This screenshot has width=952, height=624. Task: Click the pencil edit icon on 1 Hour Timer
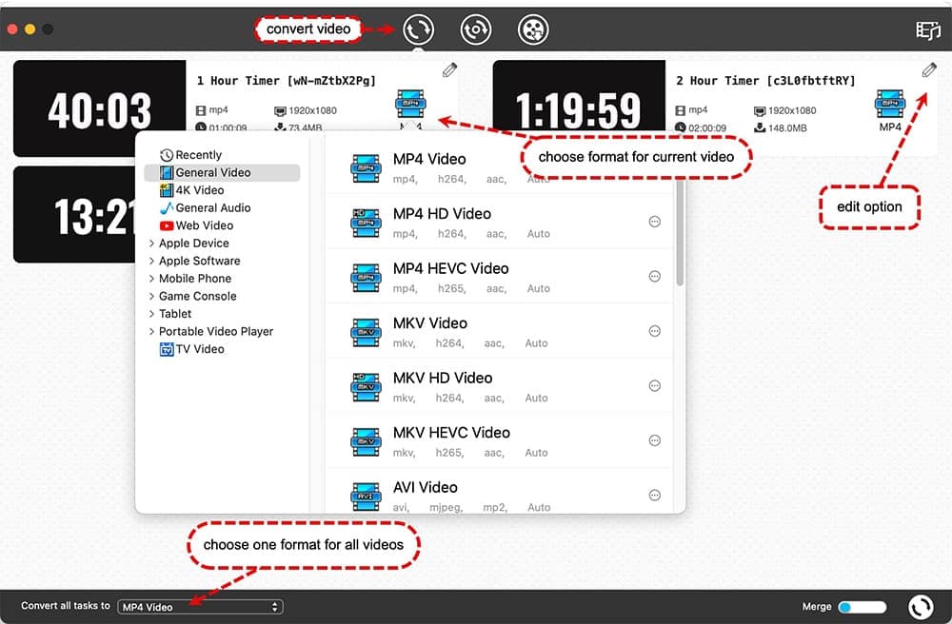tap(449, 69)
